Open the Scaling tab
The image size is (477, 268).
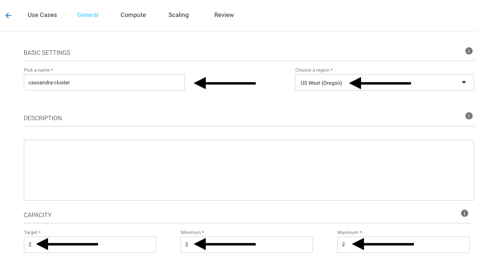click(179, 15)
